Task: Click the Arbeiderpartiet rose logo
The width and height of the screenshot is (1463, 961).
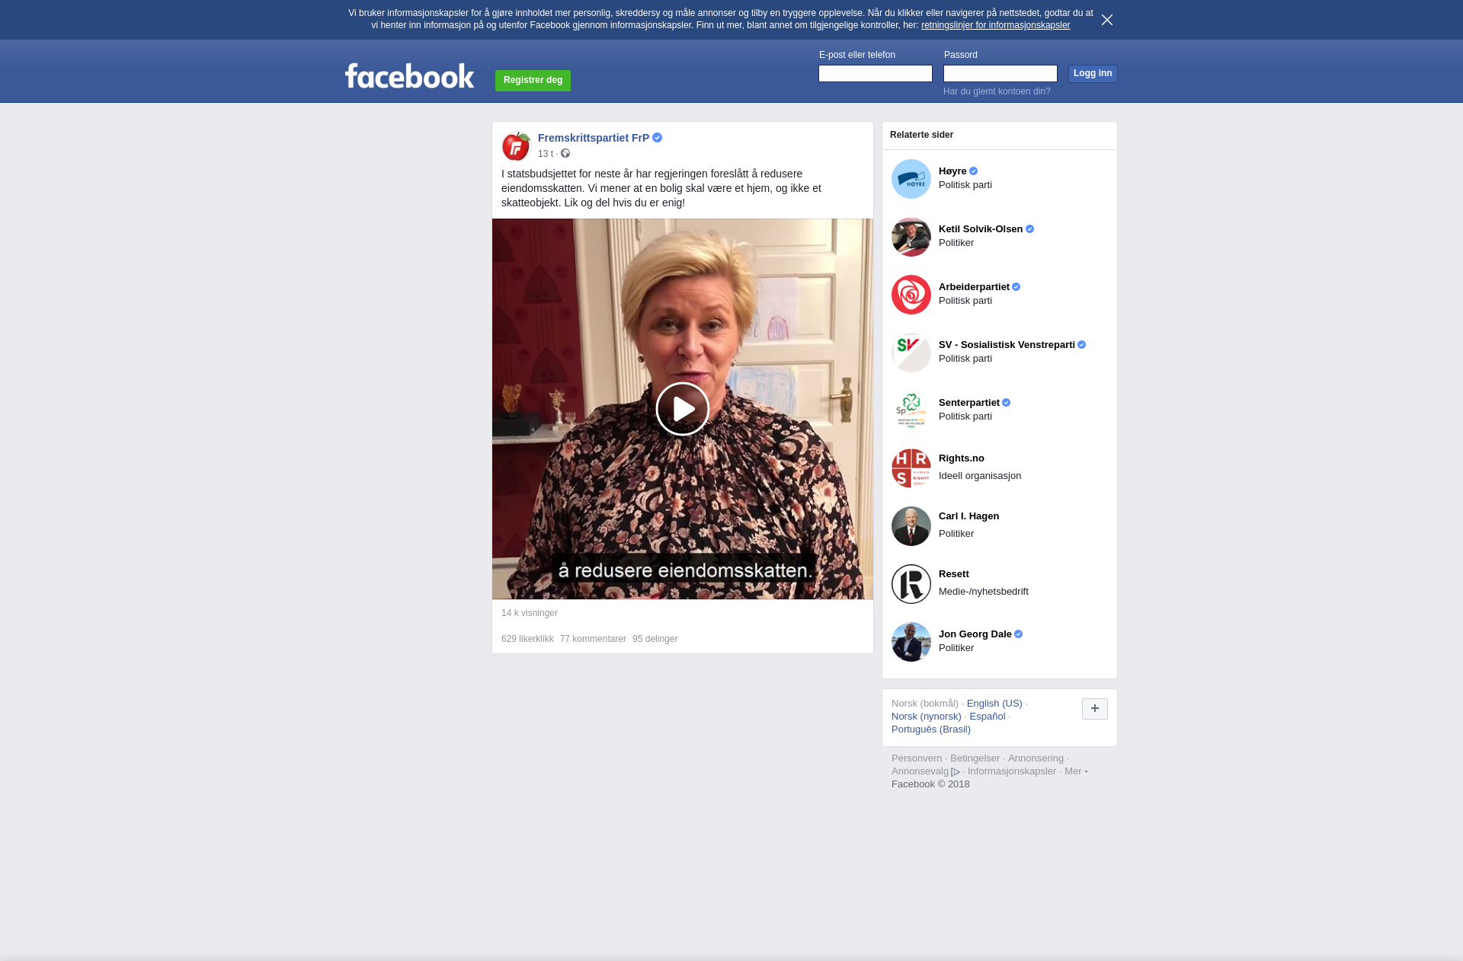Action: point(911,295)
